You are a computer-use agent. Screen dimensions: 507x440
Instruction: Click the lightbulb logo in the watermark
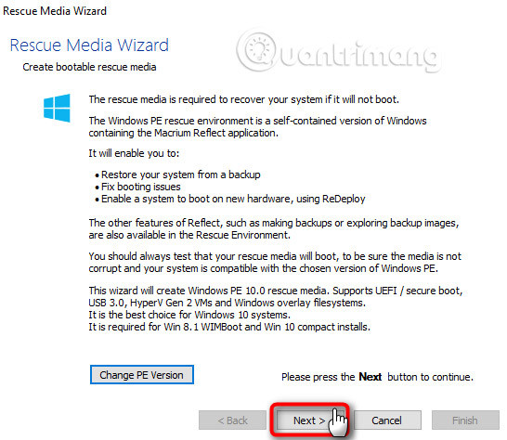(x=257, y=52)
